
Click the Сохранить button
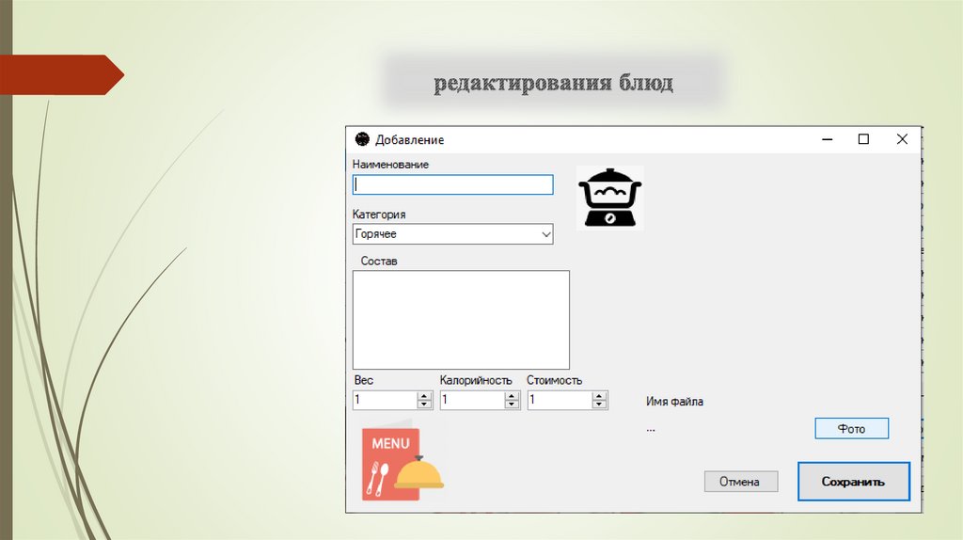pyautogui.click(x=854, y=482)
